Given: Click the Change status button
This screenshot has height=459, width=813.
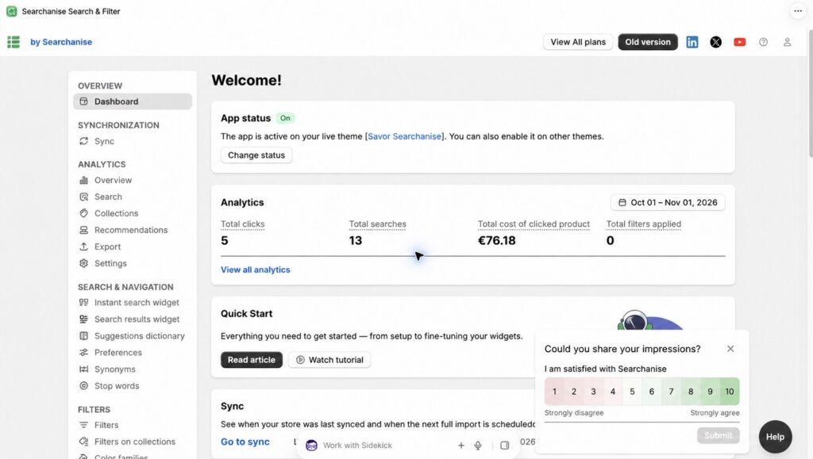Looking at the screenshot, I should (x=256, y=155).
